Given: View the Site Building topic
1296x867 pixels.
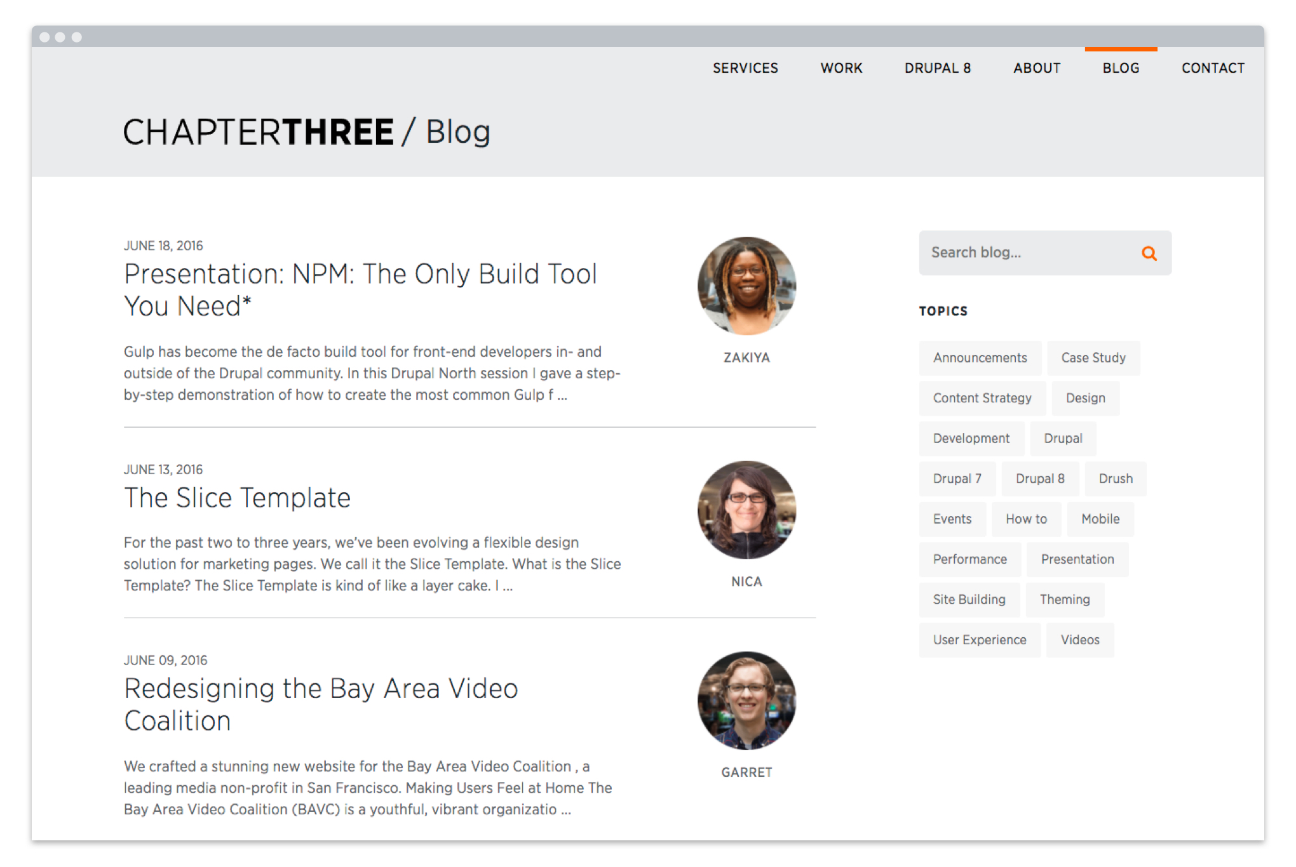Looking at the screenshot, I should click(x=969, y=600).
